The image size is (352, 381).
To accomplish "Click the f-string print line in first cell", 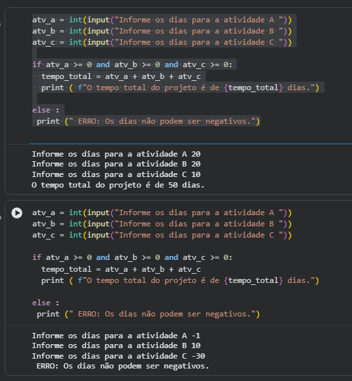I will pyautogui.click(x=180, y=88).
